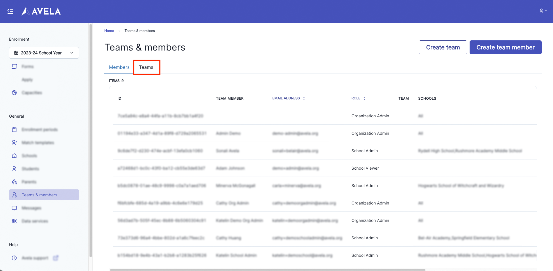Image resolution: width=553 pixels, height=271 pixels.
Task: Open the Forms section icon in sidebar
Action: [x=14, y=66]
